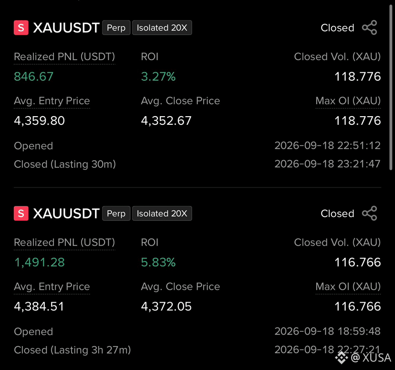
Task: Open first XAUUSDT symbol title
Action: pos(66,28)
